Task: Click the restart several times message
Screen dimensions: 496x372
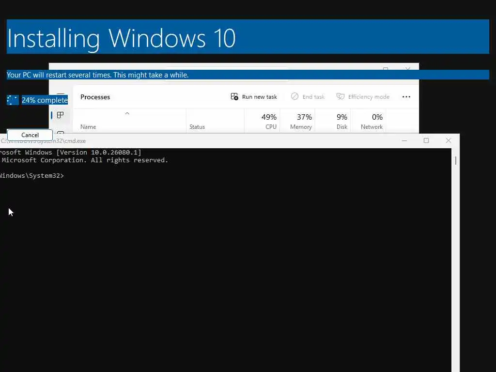Action: [98, 75]
